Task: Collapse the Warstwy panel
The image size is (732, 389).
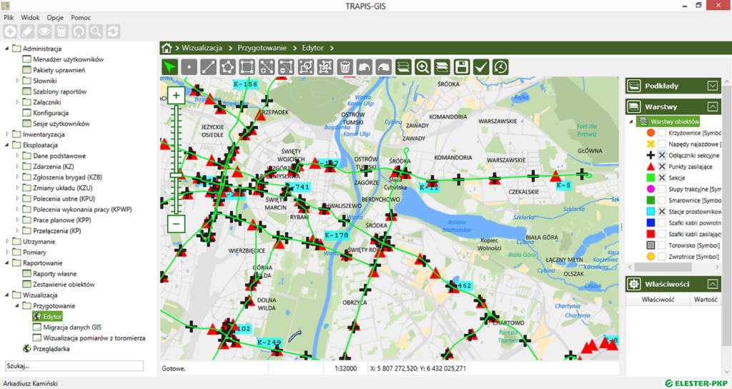Action: point(712,107)
